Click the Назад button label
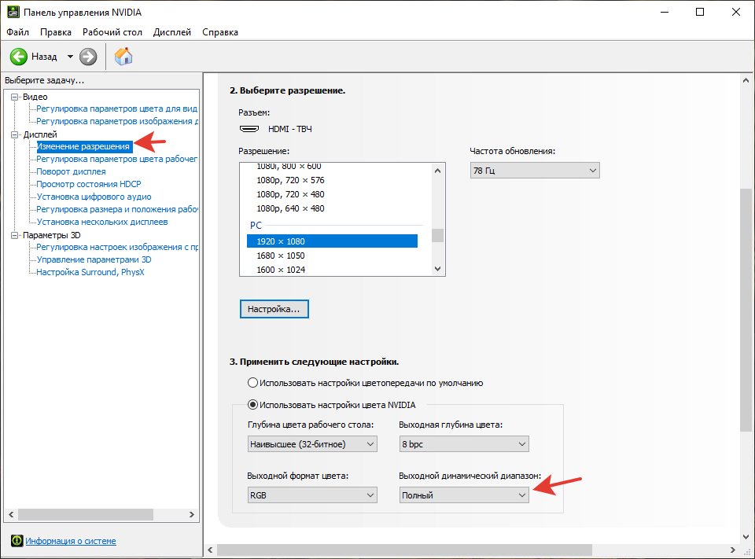 (x=44, y=57)
